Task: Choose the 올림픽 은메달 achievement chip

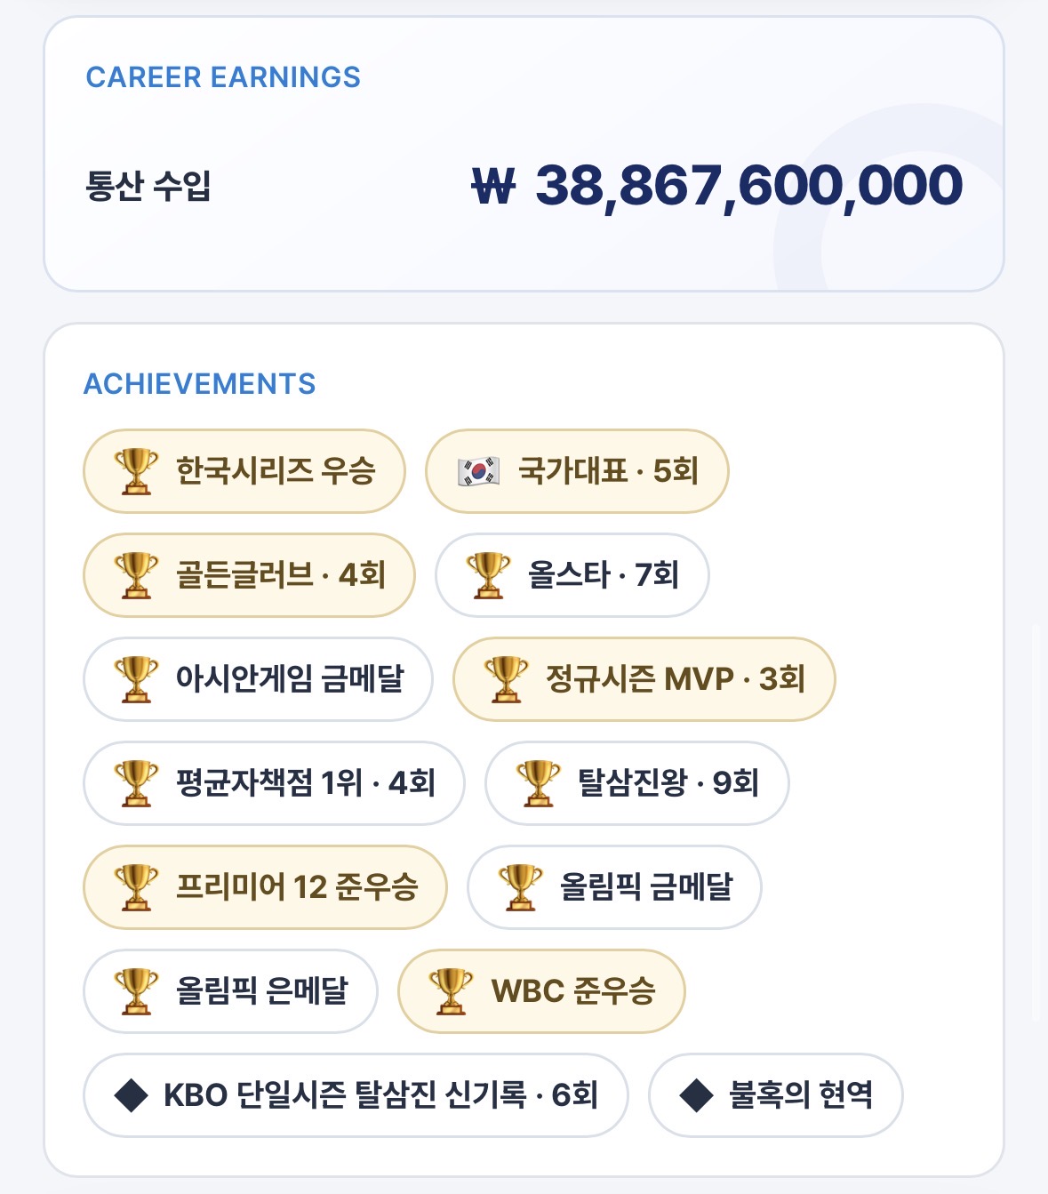Action: 230,991
